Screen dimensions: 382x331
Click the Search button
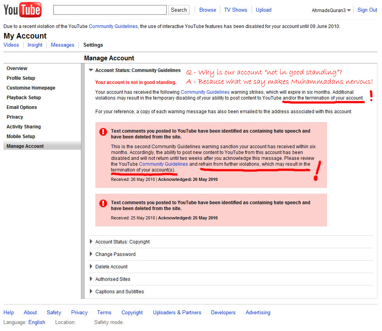(179, 10)
